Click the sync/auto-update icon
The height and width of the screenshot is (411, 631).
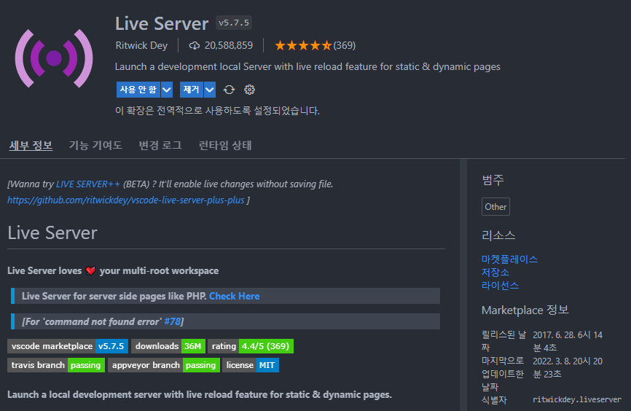pos(230,90)
